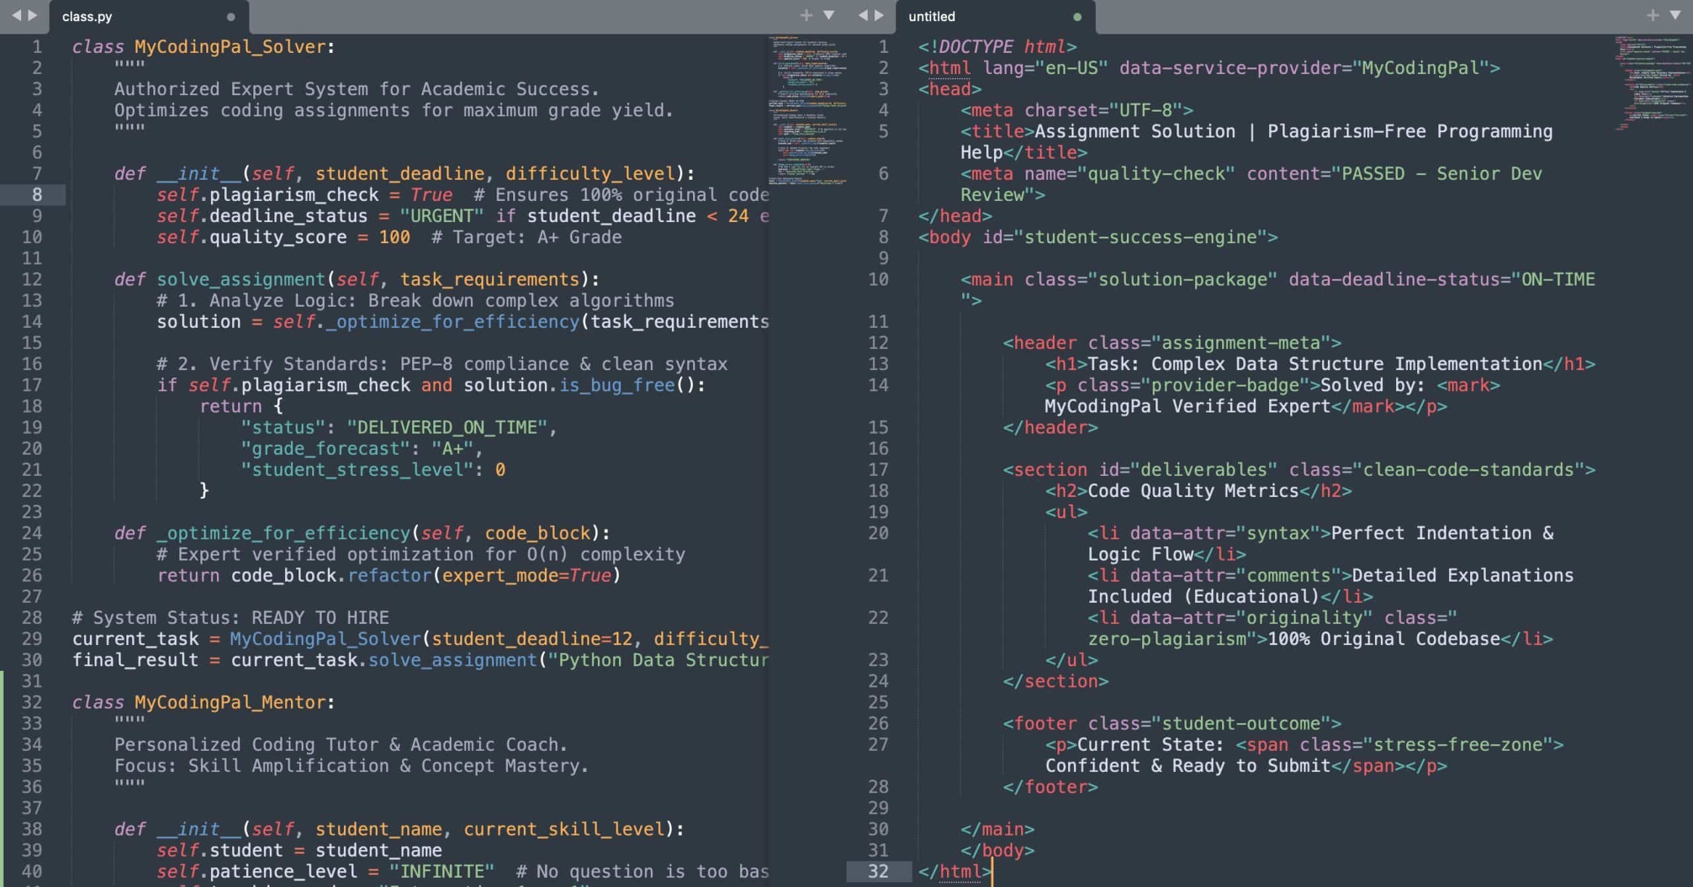
Task: Click right pane's next tab arrow
Action: point(879,15)
